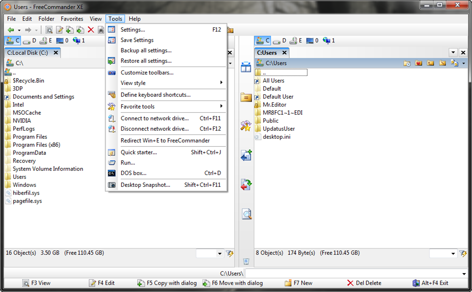Click the Copy toolbar icon
Viewport: 472px width, 292px height.
(x=70, y=30)
